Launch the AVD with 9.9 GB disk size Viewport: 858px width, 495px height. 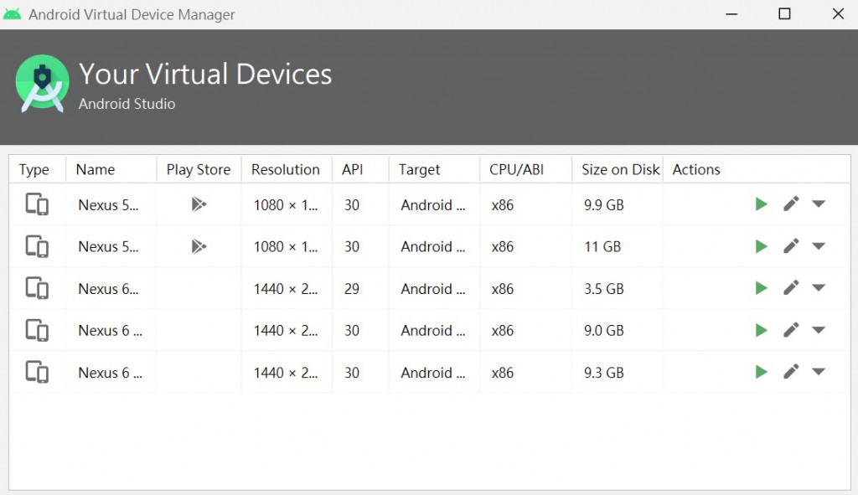761,204
